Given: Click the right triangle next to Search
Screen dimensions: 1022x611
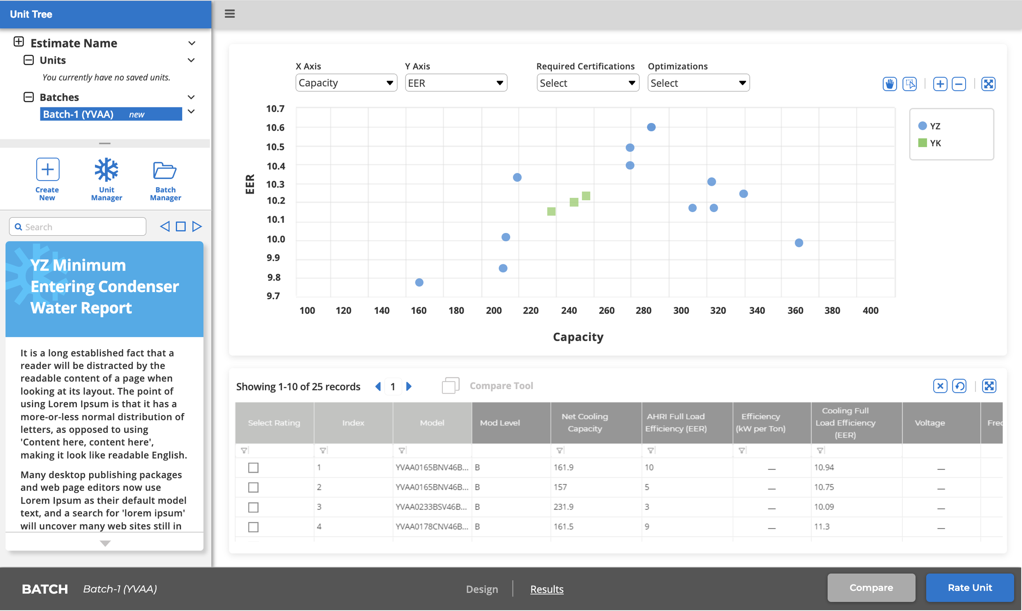Looking at the screenshot, I should pyautogui.click(x=197, y=226).
